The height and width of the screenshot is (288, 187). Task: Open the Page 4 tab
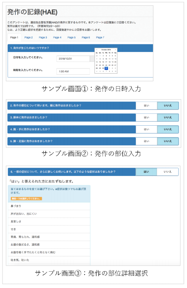tap(57, 37)
